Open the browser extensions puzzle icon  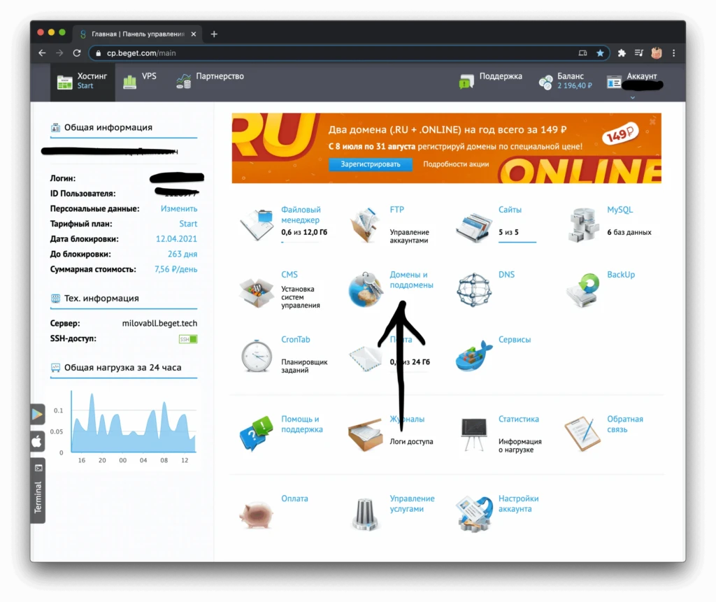point(622,53)
